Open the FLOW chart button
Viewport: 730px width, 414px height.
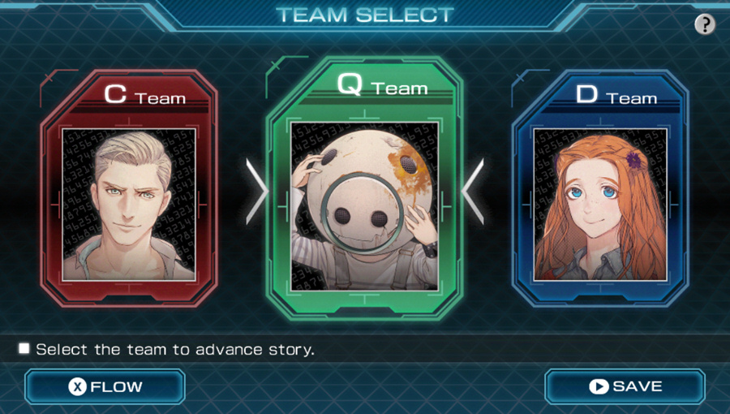click(x=105, y=386)
